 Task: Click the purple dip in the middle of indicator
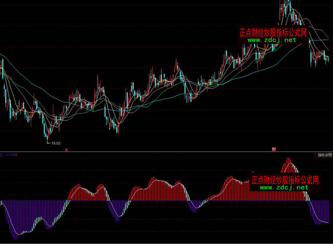click(193, 205)
